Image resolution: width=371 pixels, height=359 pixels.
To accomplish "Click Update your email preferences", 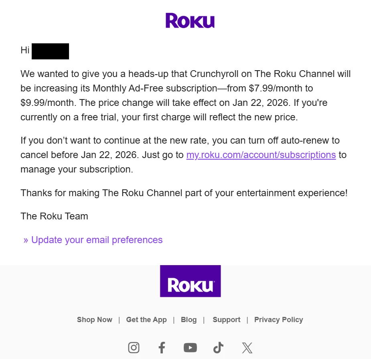I will [x=97, y=239].
